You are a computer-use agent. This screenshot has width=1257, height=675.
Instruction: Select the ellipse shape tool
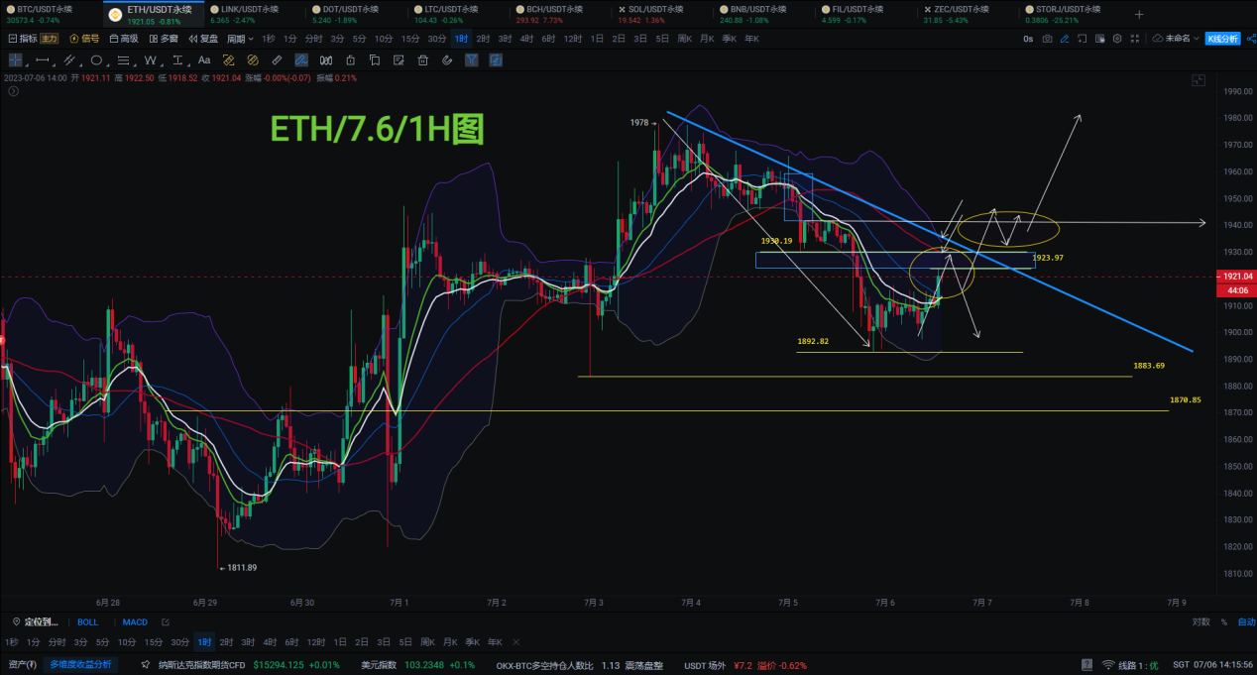(x=96, y=60)
